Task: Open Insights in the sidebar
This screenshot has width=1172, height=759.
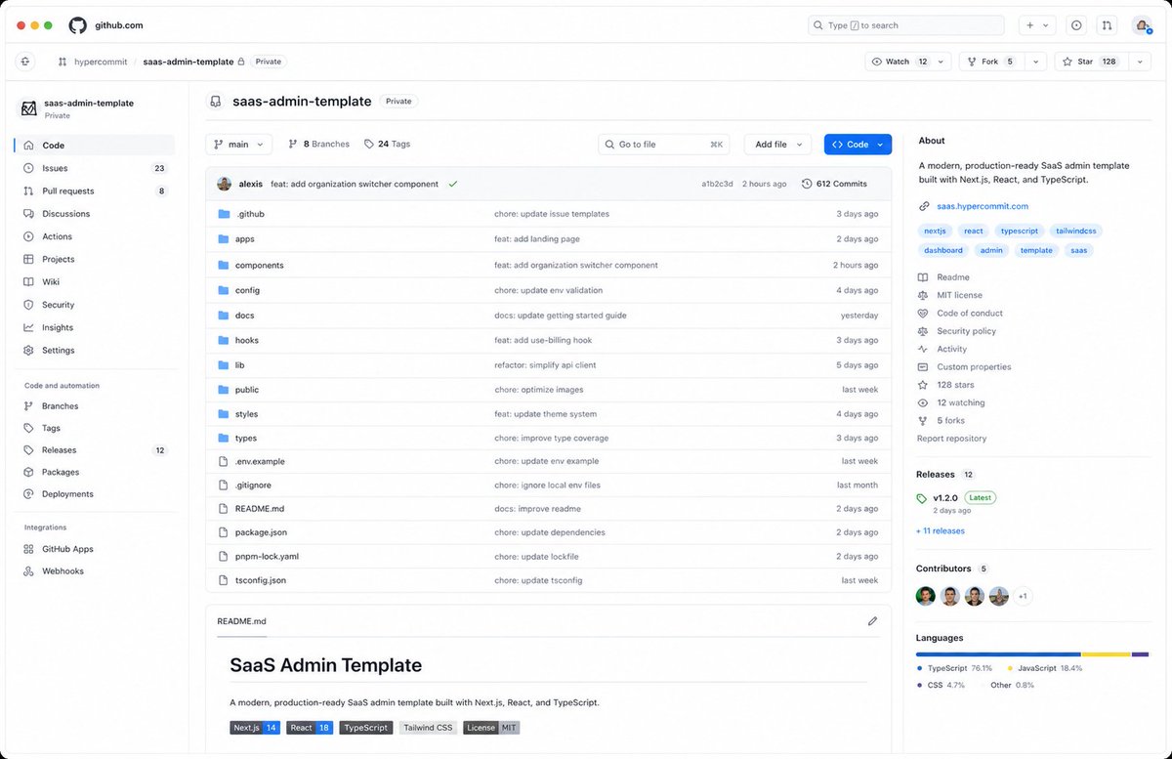Action: click(95, 327)
